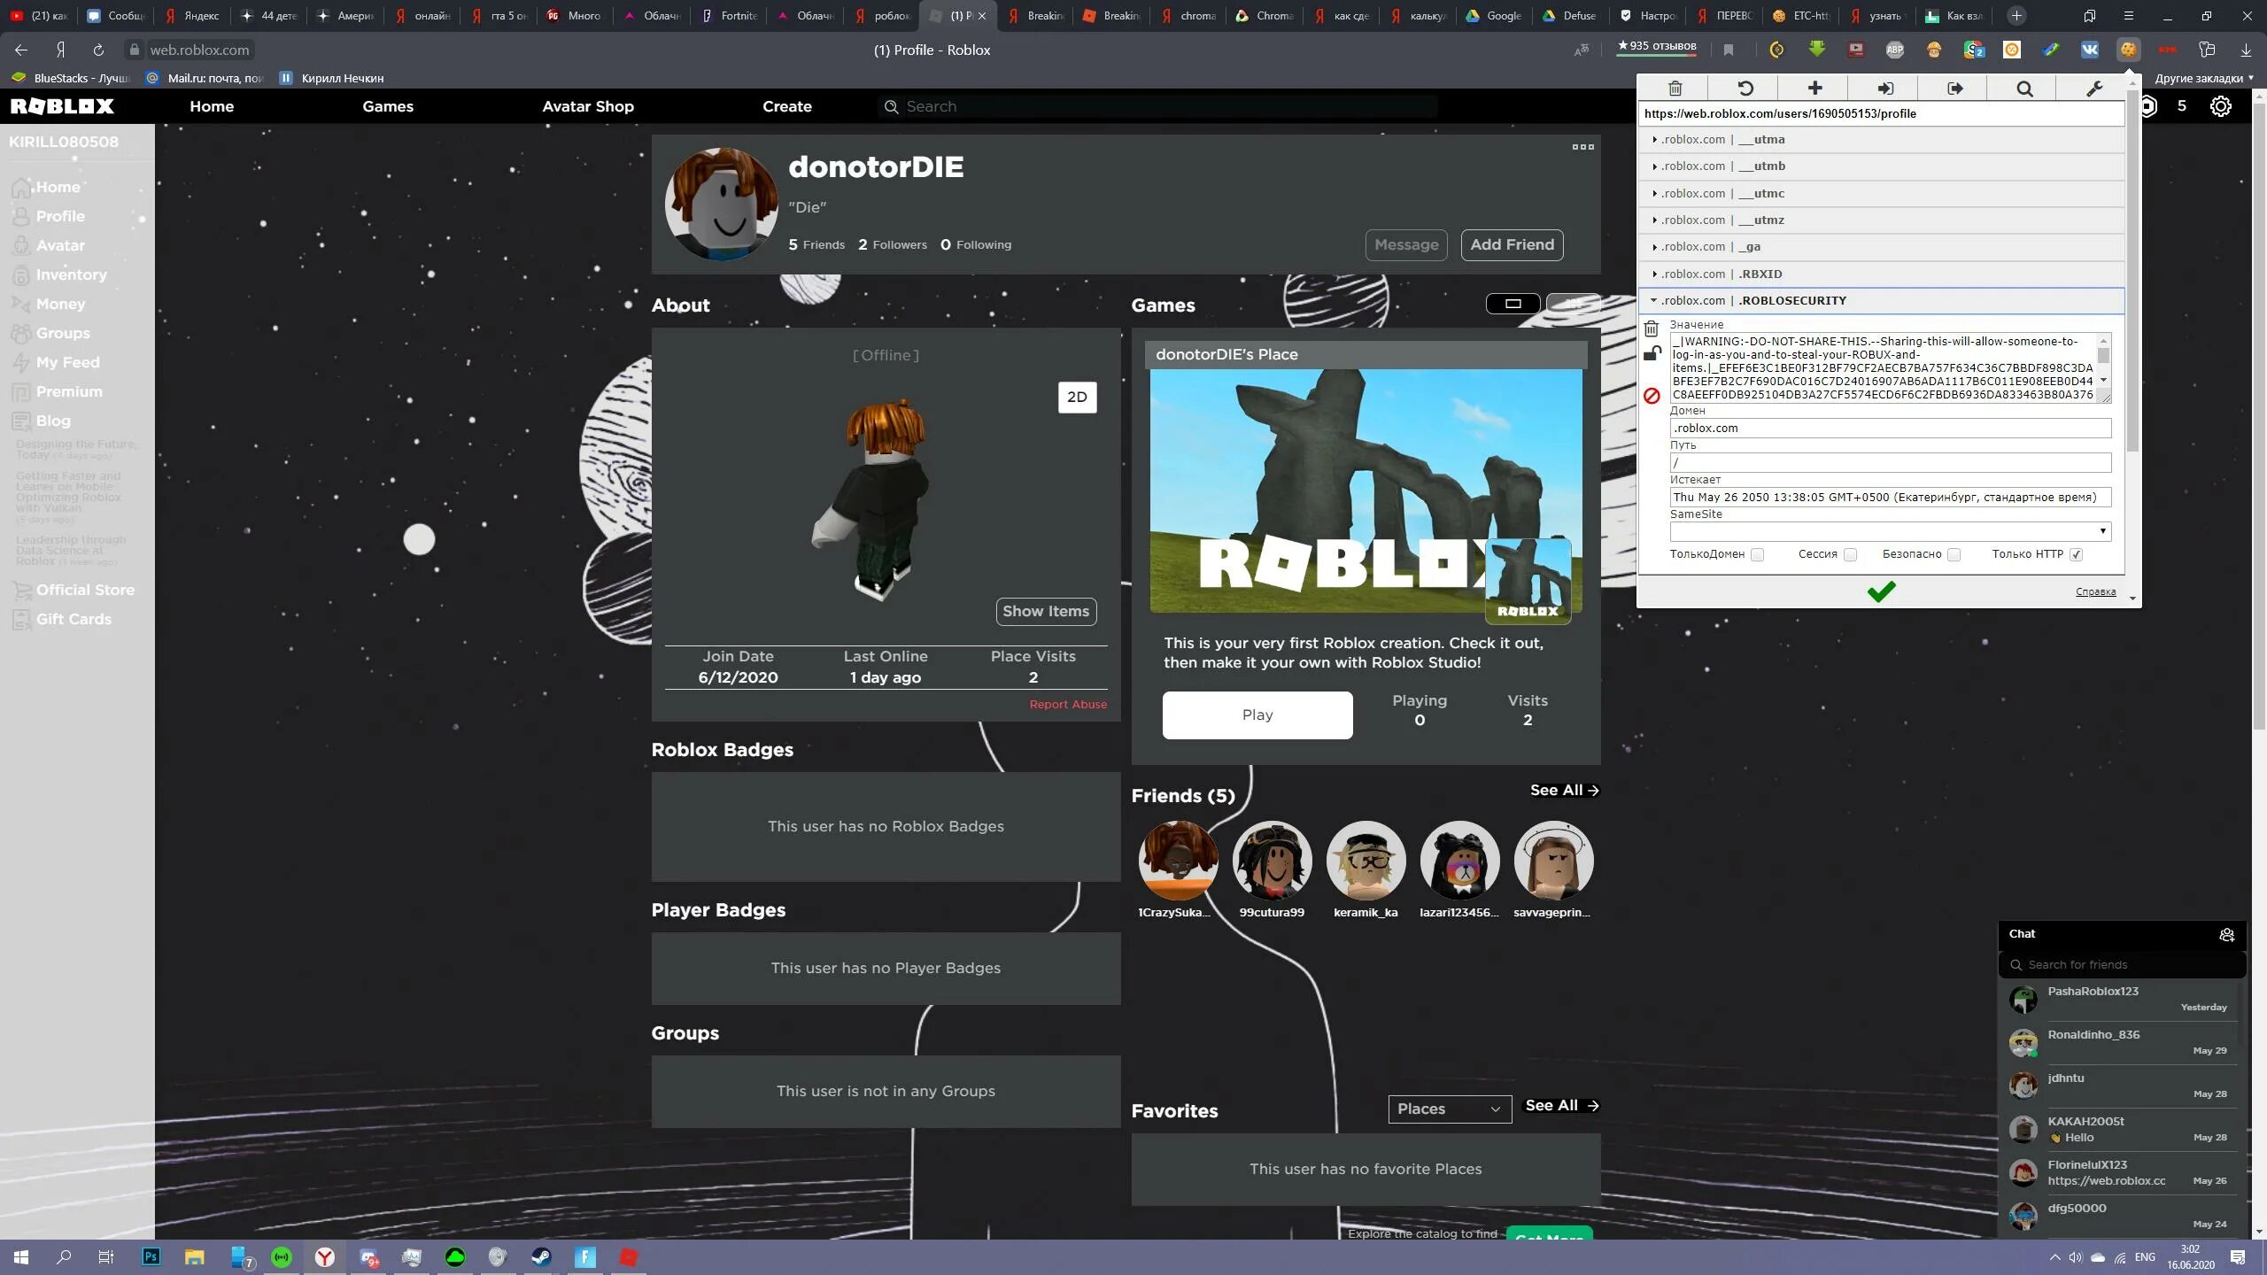
Task: Click the magnifier search icon in cookie editor
Action: 2024,89
